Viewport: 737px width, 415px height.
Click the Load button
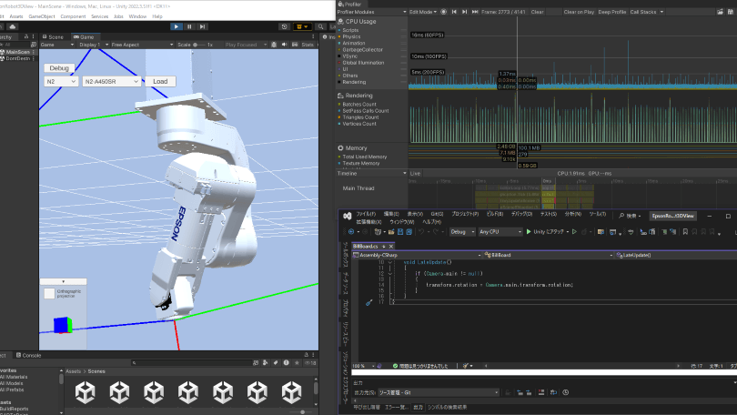pyautogui.click(x=160, y=81)
